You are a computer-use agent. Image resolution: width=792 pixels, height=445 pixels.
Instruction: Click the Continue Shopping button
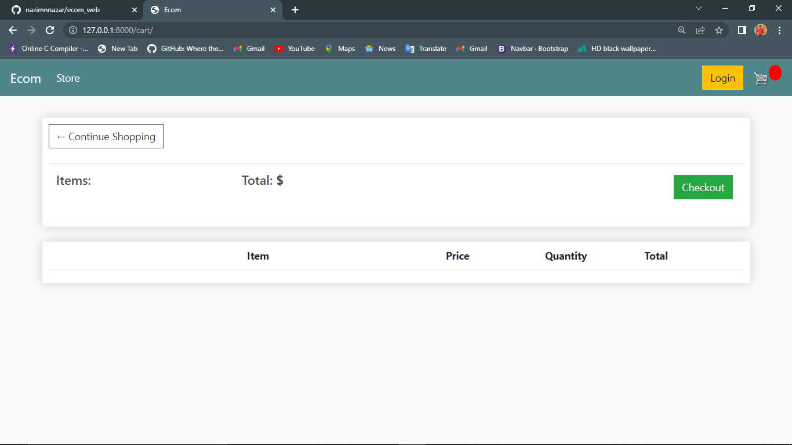(106, 136)
